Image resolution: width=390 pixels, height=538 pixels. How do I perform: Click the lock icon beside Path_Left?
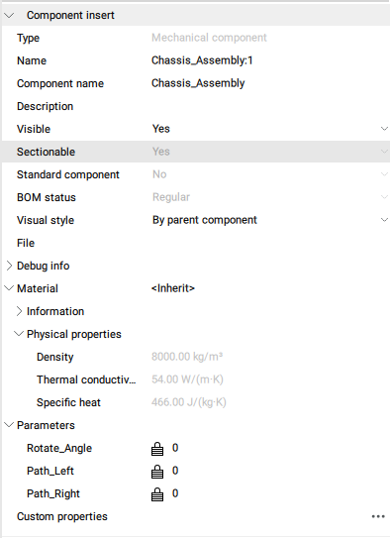pyautogui.click(x=157, y=471)
